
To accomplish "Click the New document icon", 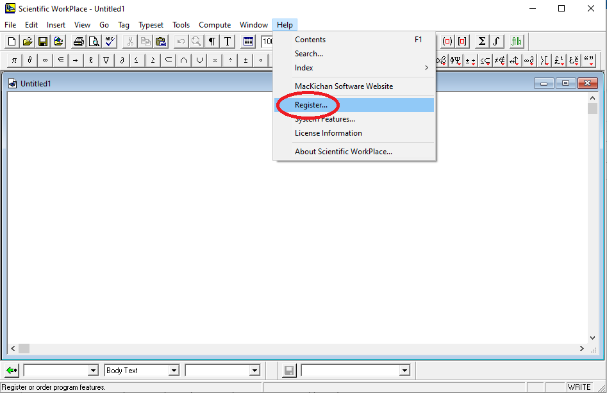I will click(x=12, y=42).
